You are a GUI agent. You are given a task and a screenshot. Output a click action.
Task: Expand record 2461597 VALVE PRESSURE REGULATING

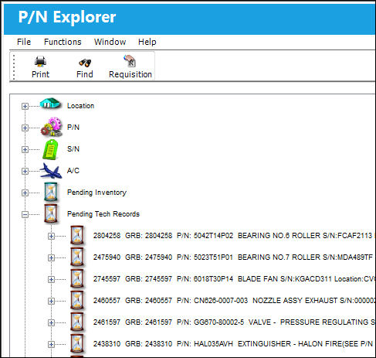[x=51, y=322]
